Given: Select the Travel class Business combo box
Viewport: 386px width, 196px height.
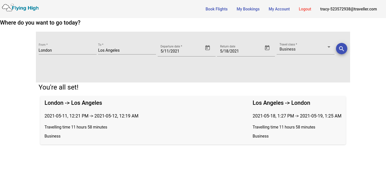Looking at the screenshot, I should (x=305, y=49).
